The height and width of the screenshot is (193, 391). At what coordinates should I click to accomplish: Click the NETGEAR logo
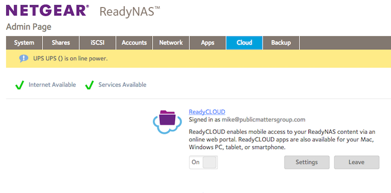pos(47,10)
